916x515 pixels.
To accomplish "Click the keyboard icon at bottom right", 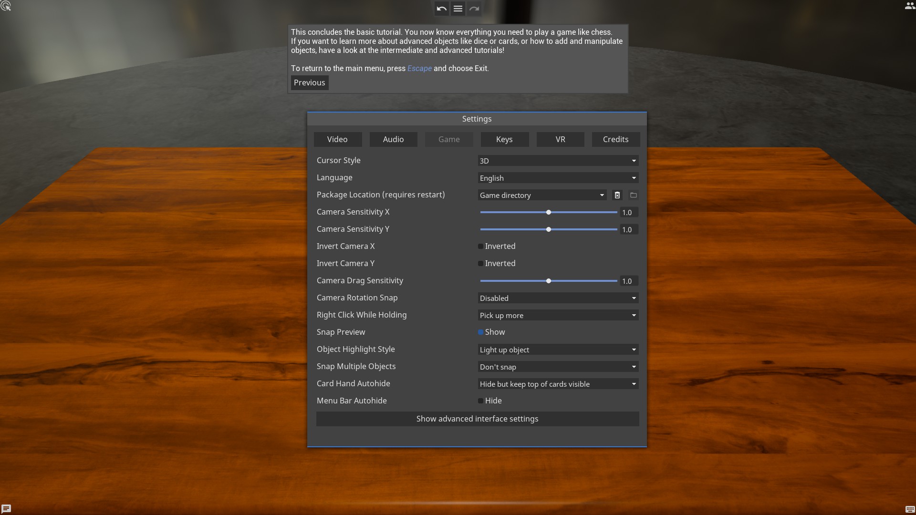I will point(910,509).
